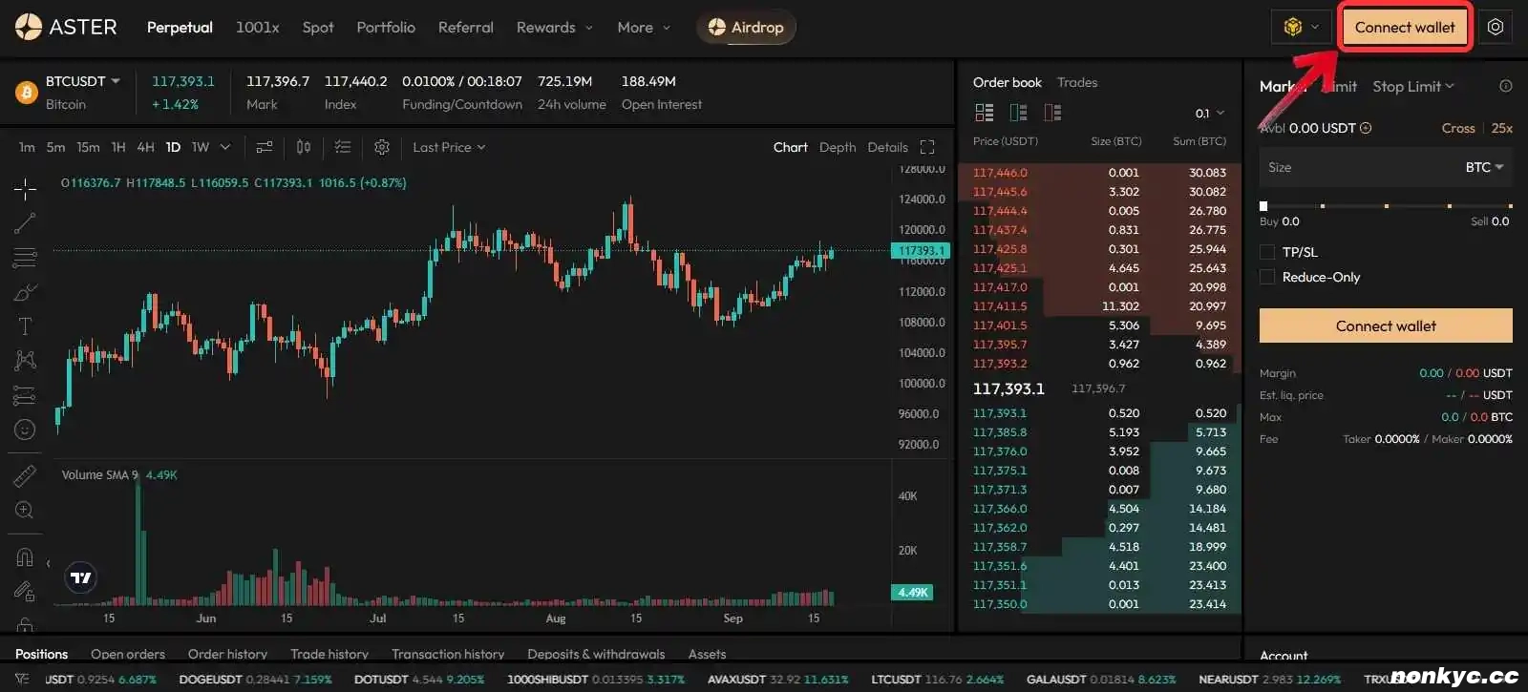Screen dimensions: 1528x692
Task: Open the Open orders tab
Action: pyautogui.click(x=128, y=654)
